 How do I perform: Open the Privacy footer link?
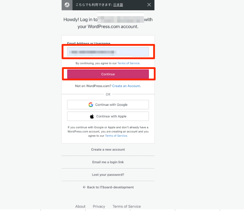pos(99,207)
